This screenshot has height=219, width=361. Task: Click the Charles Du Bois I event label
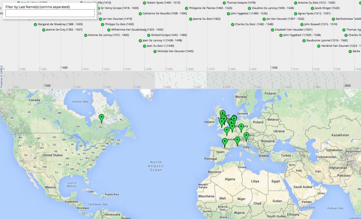tap(254, 25)
